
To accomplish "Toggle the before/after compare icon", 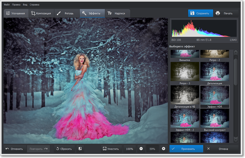I will (80, 149).
